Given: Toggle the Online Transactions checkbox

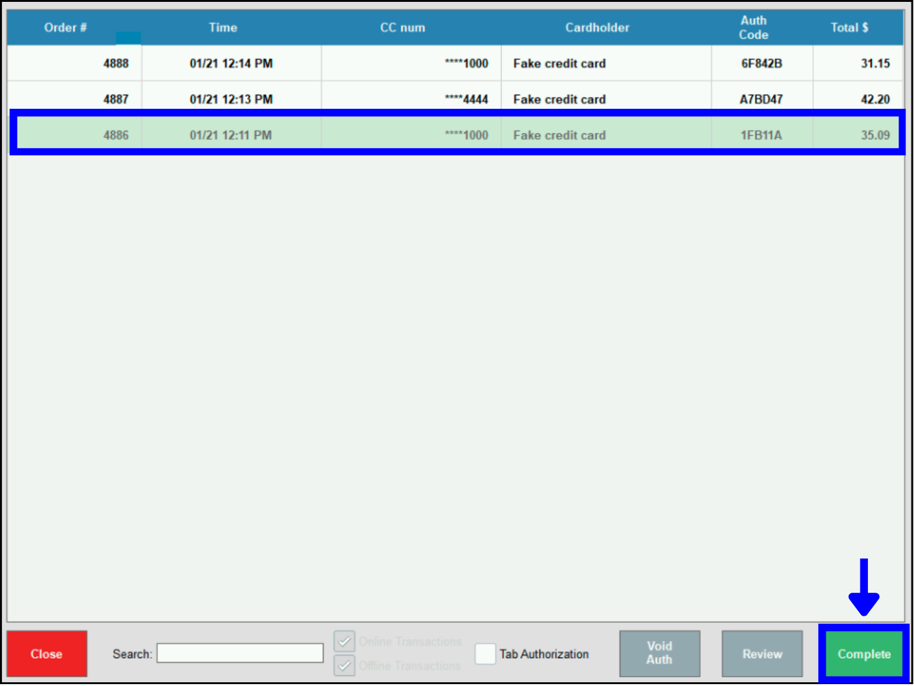Looking at the screenshot, I should pyautogui.click(x=345, y=641).
